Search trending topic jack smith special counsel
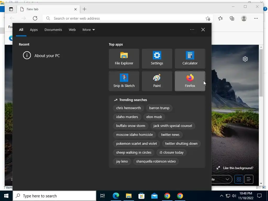The height and width of the screenshot is (201, 268). (x=173, y=126)
